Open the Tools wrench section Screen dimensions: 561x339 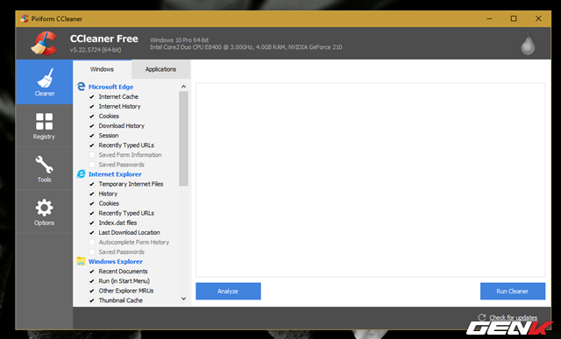pyautogui.click(x=45, y=169)
